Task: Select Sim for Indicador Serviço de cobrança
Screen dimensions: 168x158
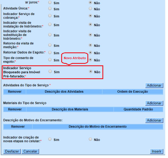Action: 50,16
